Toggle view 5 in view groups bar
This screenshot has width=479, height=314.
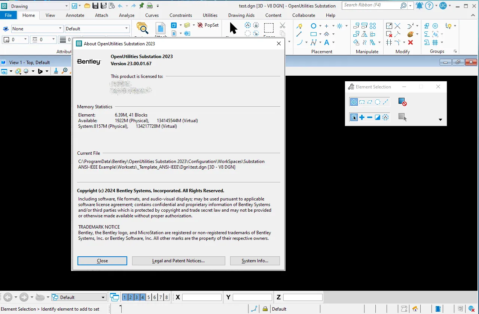pyautogui.click(x=149, y=297)
